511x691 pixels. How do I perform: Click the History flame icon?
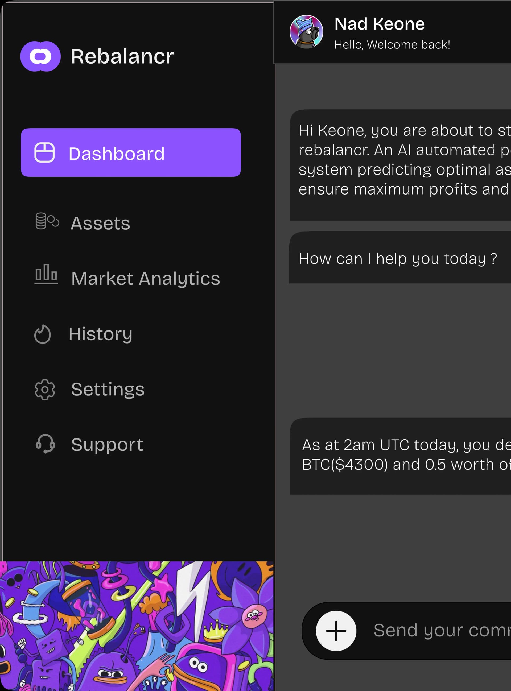click(42, 334)
